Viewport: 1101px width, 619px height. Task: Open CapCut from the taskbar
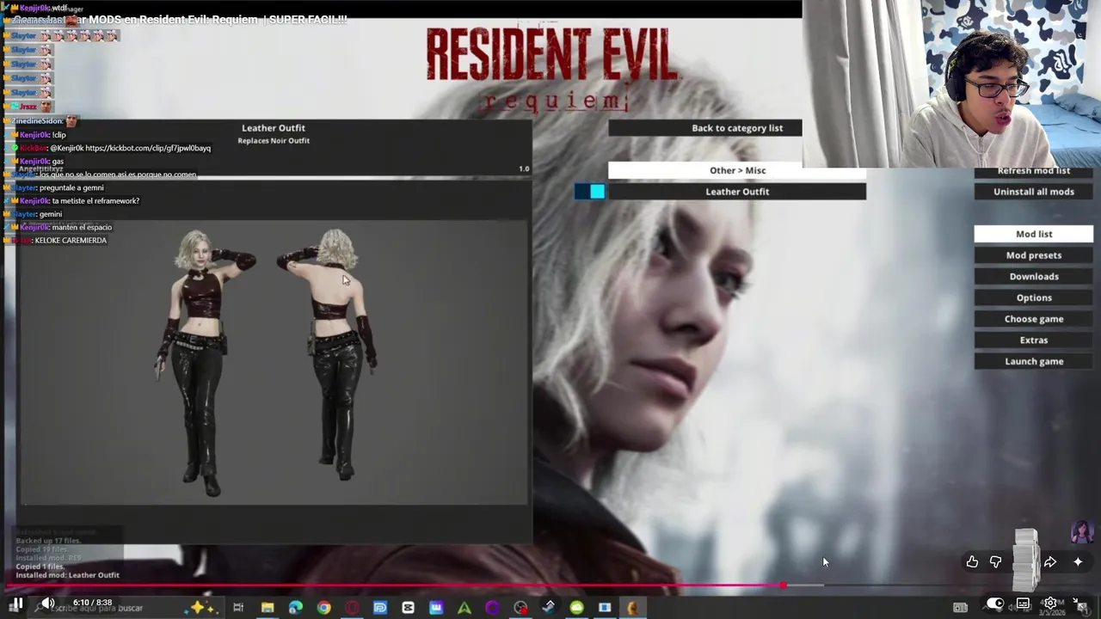tap(408, 608)
